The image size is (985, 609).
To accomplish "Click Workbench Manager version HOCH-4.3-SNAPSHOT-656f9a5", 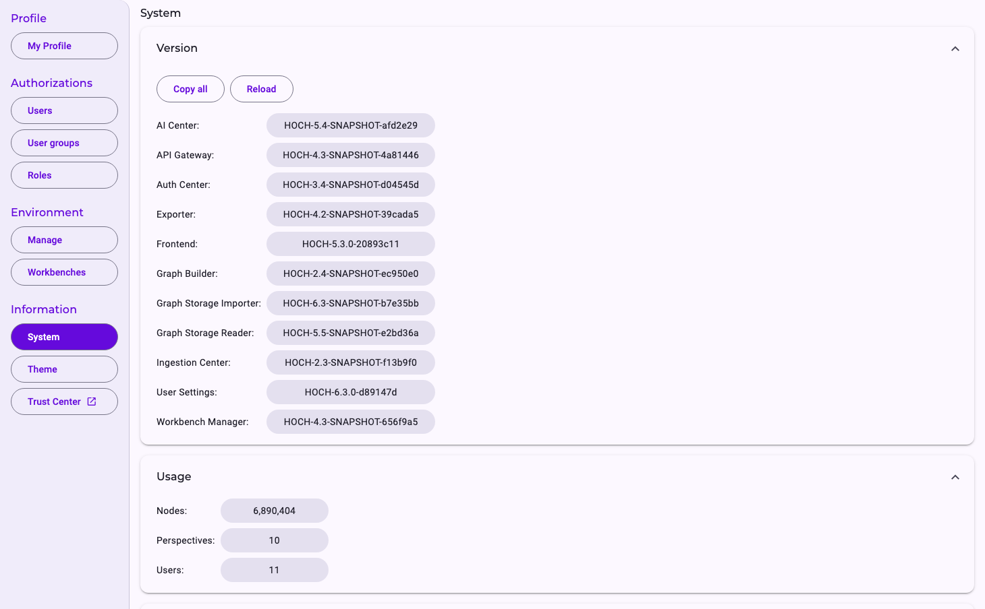I will (351, 422).
